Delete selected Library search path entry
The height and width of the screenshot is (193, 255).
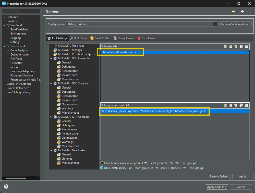230,105
